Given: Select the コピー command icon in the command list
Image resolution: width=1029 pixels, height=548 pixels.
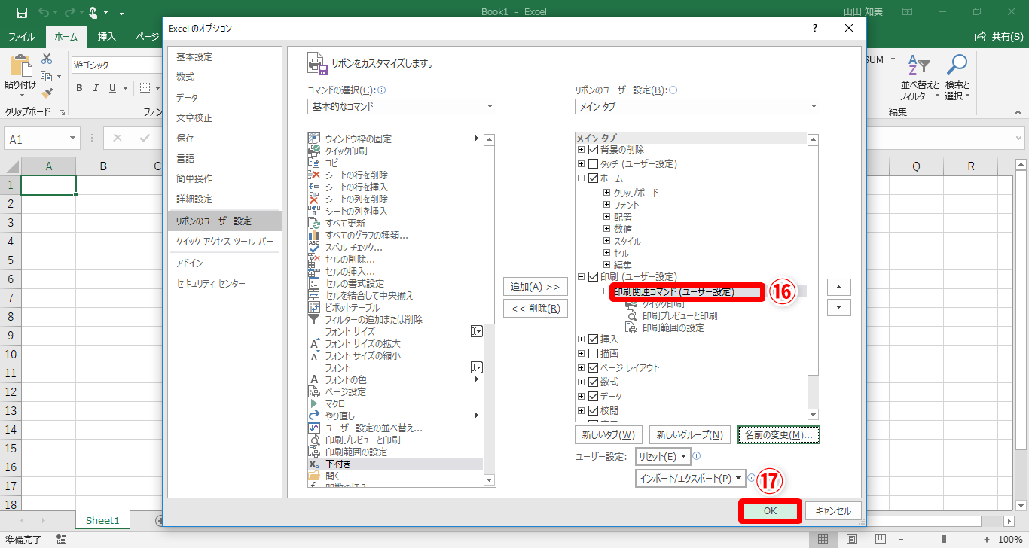Looking at the screenshot, I should point(314,163).
